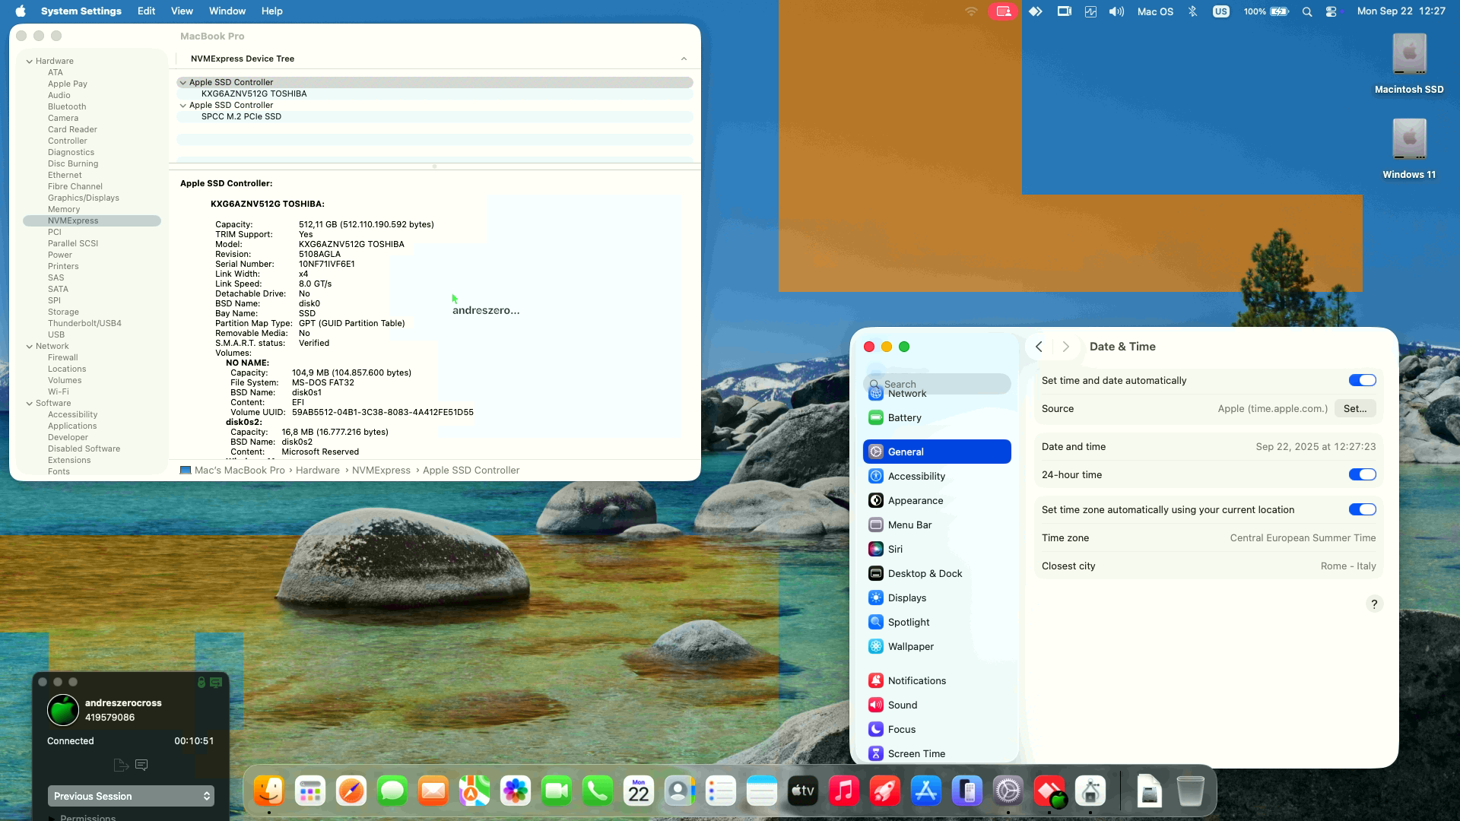Open Messages app in the Dock
This screenshot has width=1460, height=821.
pyautogui.click(x=392, y=791)
